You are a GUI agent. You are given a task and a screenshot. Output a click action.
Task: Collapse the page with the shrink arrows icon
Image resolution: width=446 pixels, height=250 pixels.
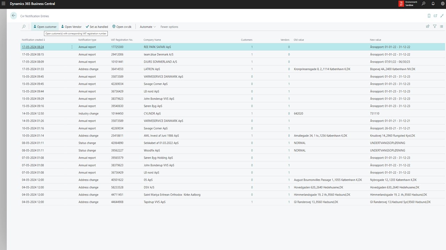point(442,16)
